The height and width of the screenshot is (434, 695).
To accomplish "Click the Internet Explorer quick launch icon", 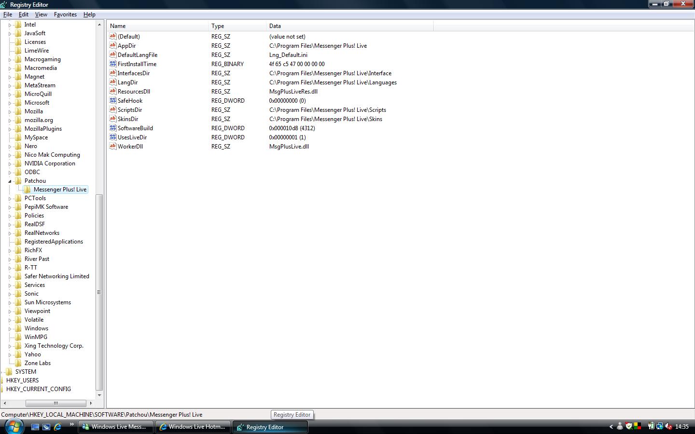I will click(x=57, y=427).
